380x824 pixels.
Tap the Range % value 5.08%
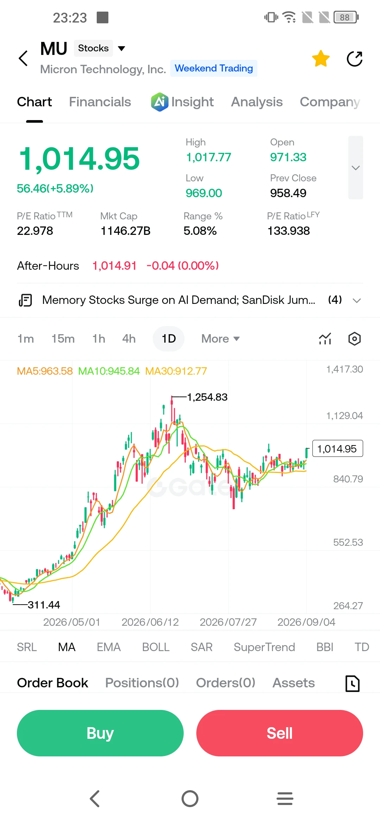(200, 231)
